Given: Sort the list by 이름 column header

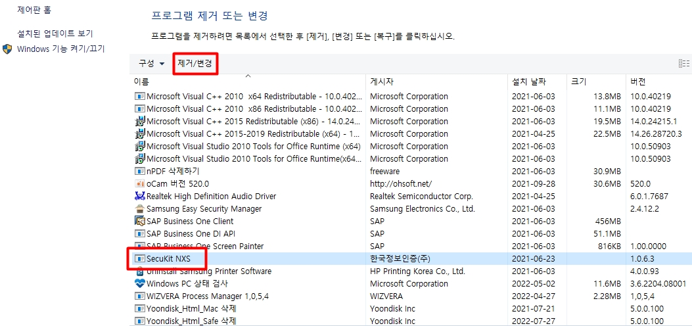Looking at the screenshot, I should click(141, 82).
